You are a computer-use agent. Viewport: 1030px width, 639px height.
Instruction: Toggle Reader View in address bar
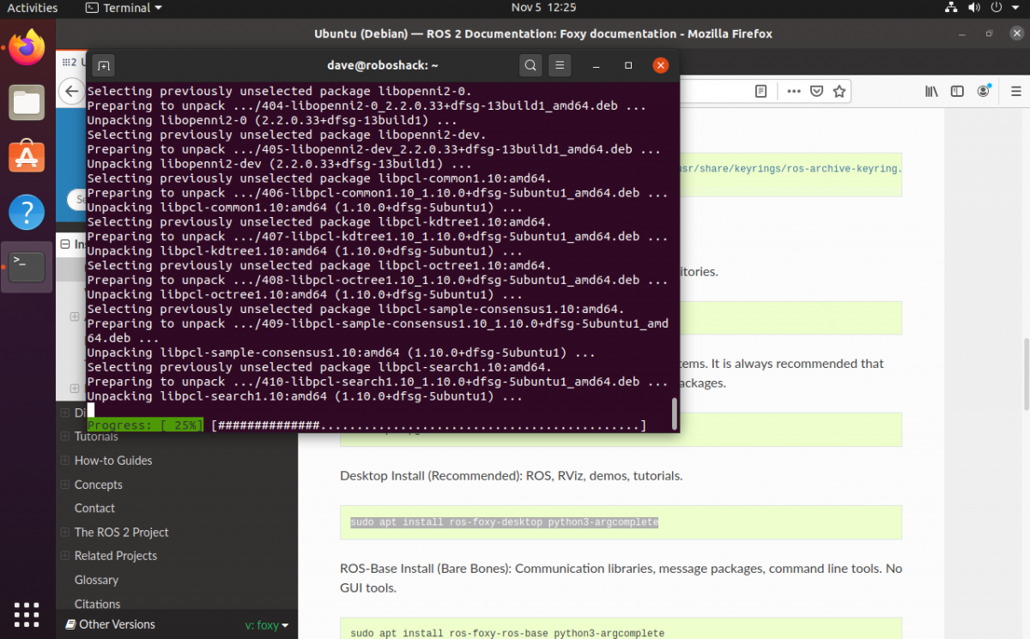click(x=760, y=91)
